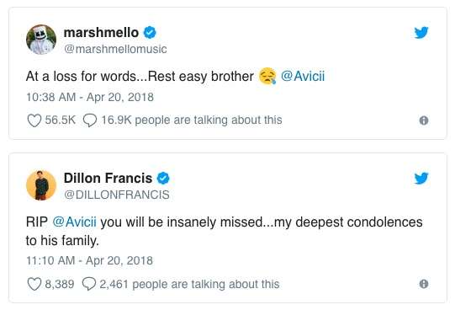
Task: Like marshmello's tweet with the heart icon
Action: 34,120
